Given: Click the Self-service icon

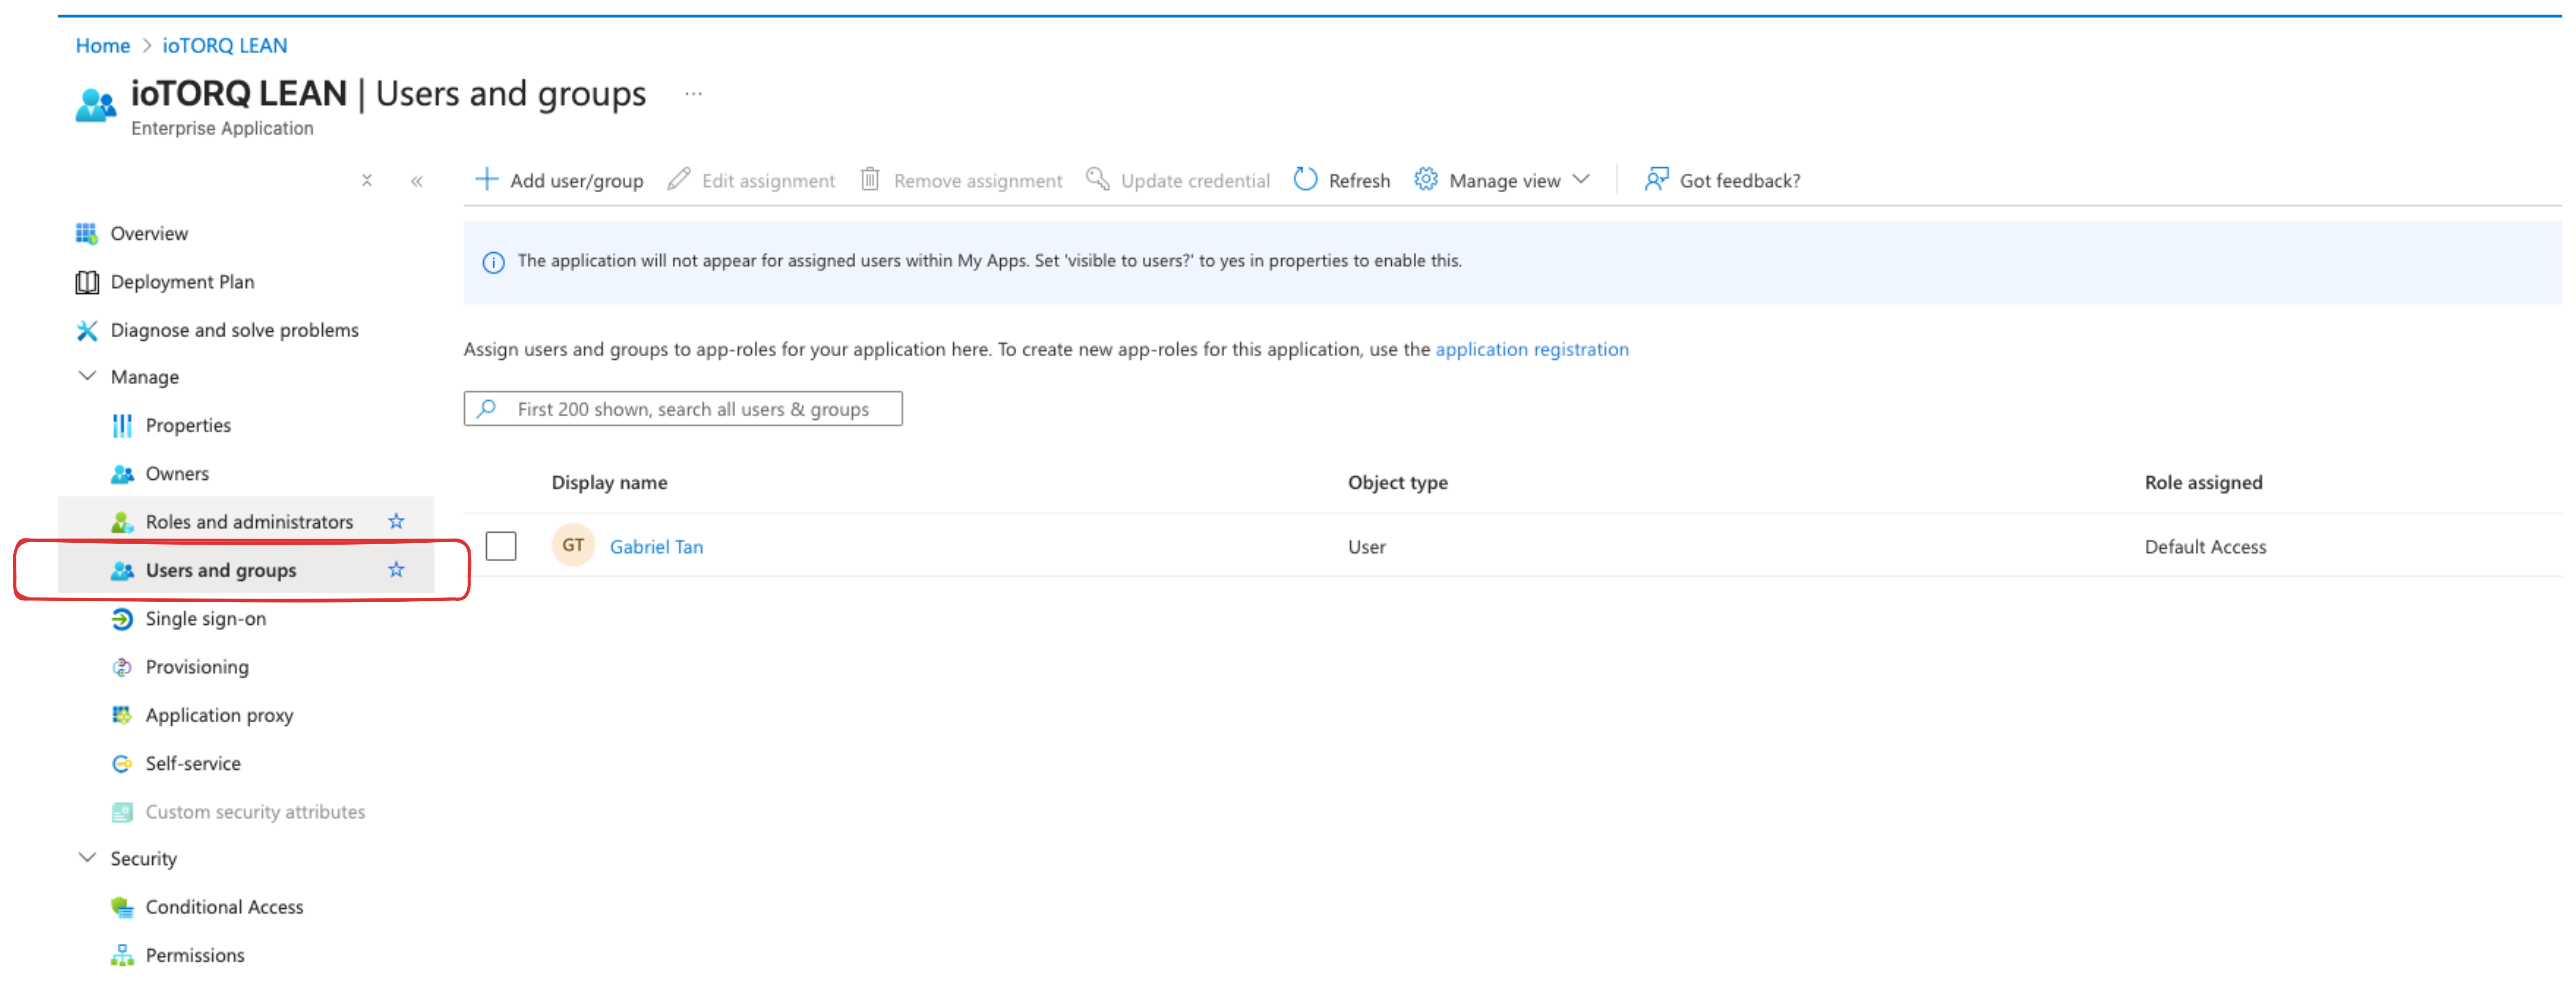Looking at the screenshot, I should pos(122,764).
